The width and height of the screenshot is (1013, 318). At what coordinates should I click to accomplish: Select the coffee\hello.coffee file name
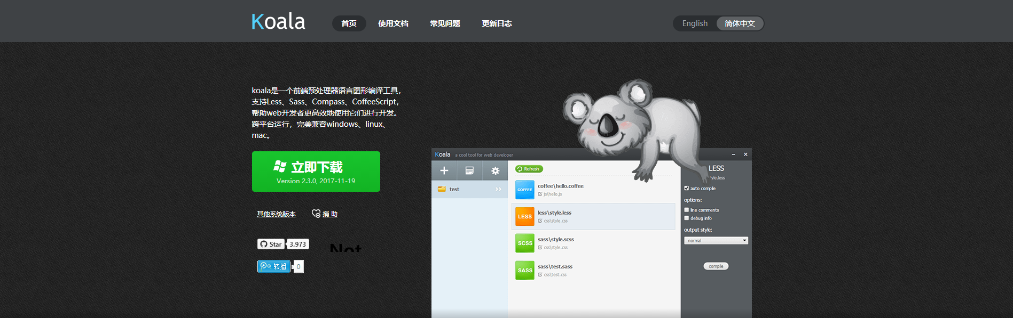pos(561,186)
